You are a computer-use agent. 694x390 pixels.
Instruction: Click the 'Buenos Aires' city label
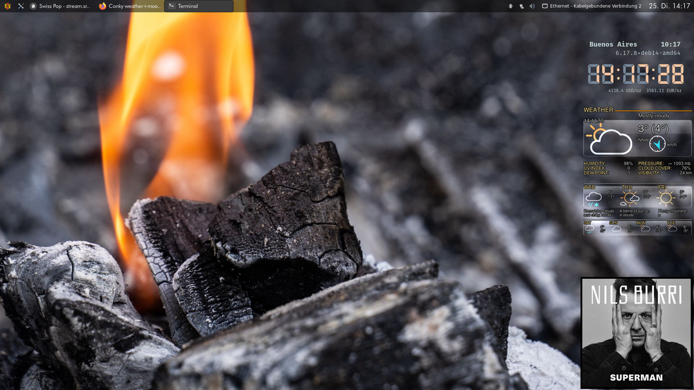613,44
